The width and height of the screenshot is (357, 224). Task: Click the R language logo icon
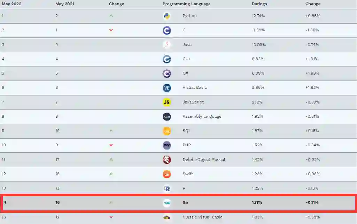167,188
